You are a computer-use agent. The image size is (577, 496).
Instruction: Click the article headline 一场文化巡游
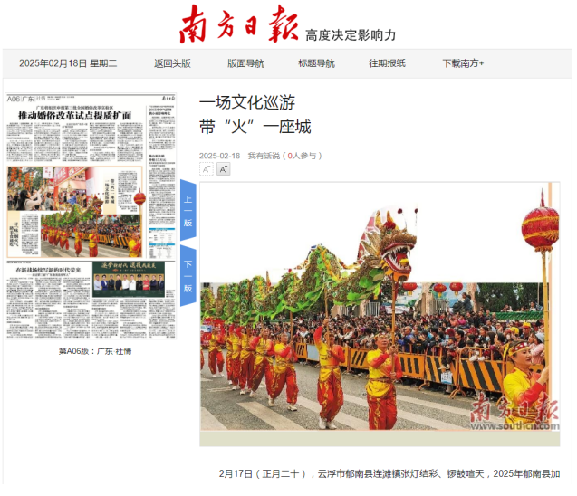click(247, 102)
